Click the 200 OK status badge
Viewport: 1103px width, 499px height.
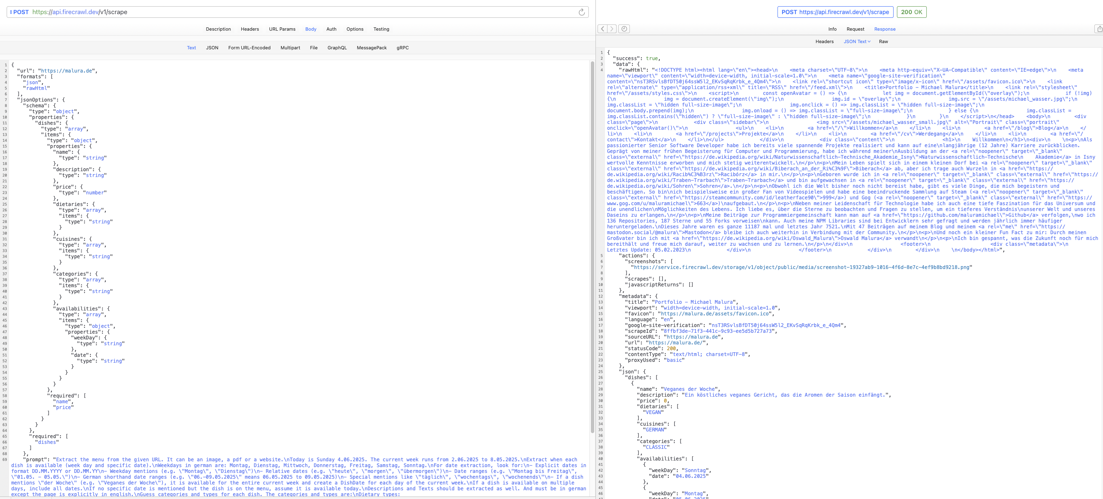pos(911,12)
